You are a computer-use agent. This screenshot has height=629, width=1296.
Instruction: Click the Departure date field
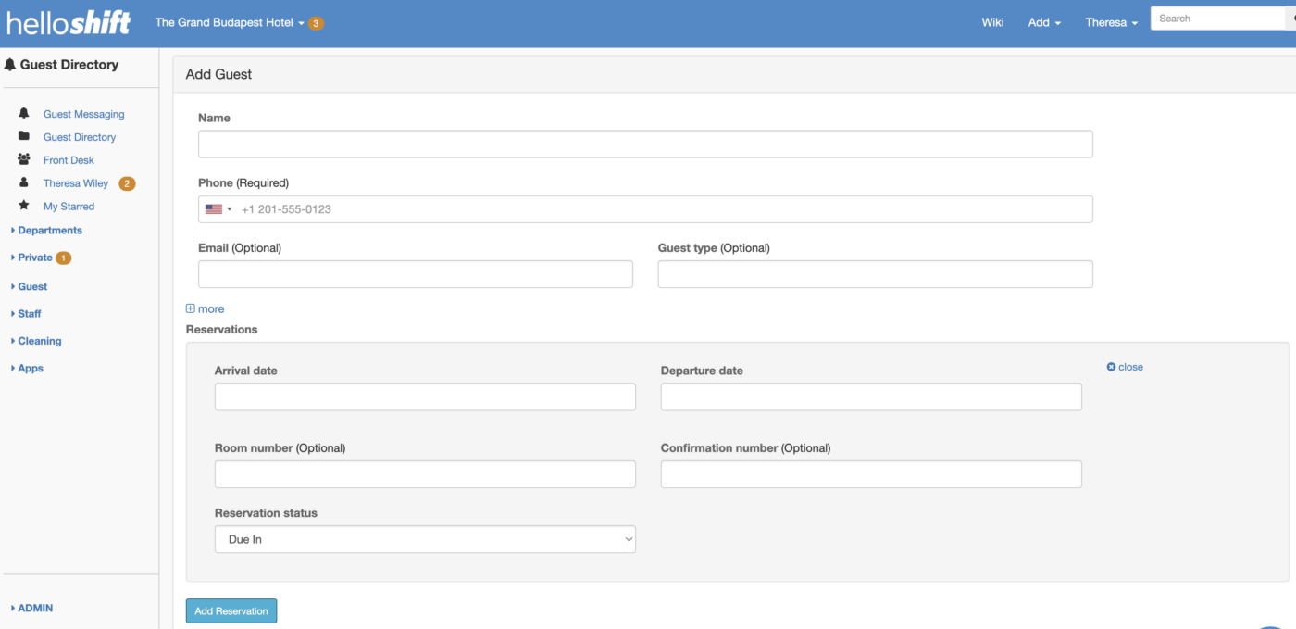click(871, 396)
